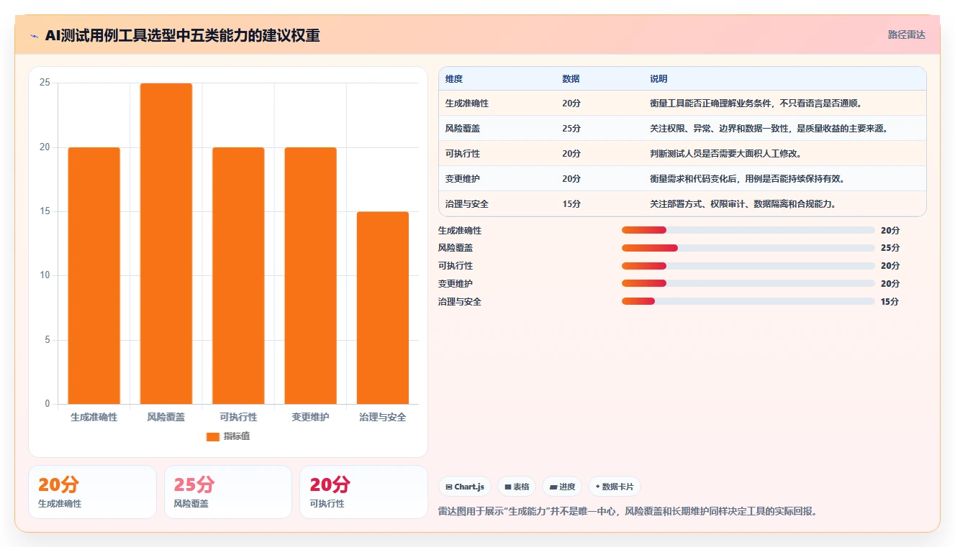This screenshot has width=955, height=547.
Task: Click the 数据卡片 tag chip
Action: point(614,487)
